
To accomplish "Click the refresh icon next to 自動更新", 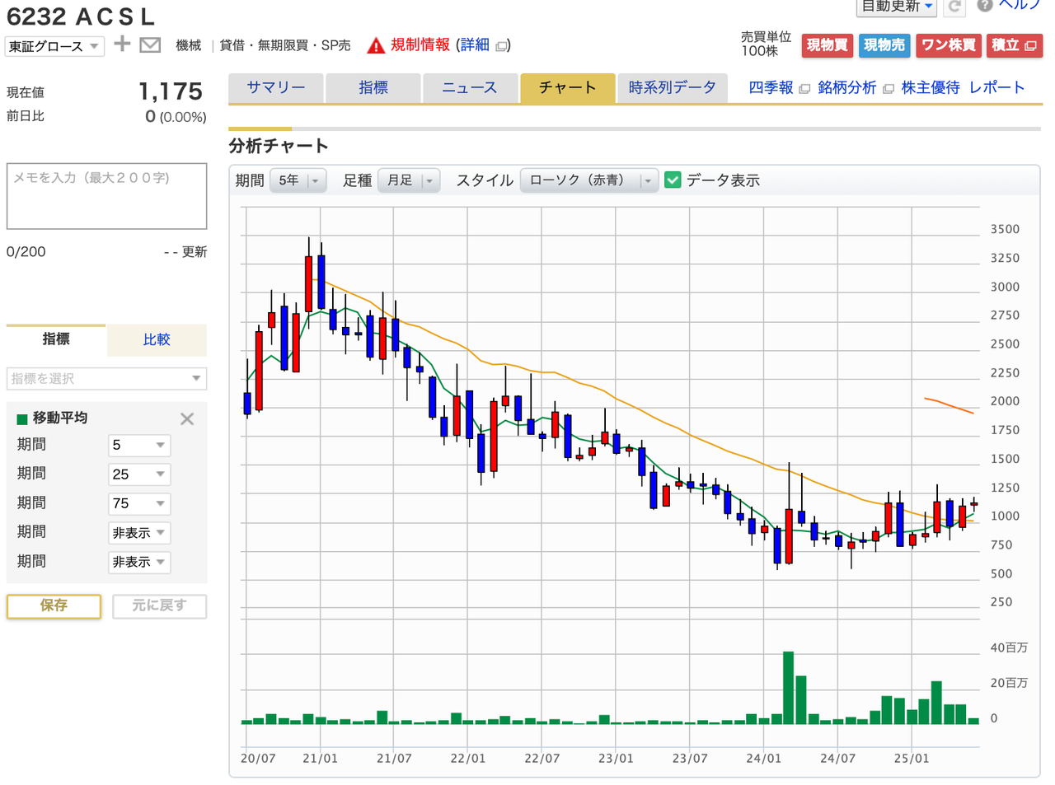I will 954,7.
